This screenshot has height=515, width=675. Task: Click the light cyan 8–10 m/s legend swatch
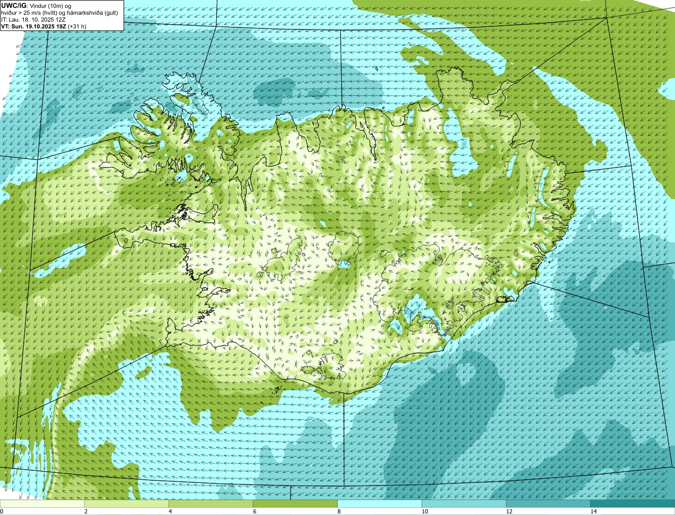[x=380, y=503]
